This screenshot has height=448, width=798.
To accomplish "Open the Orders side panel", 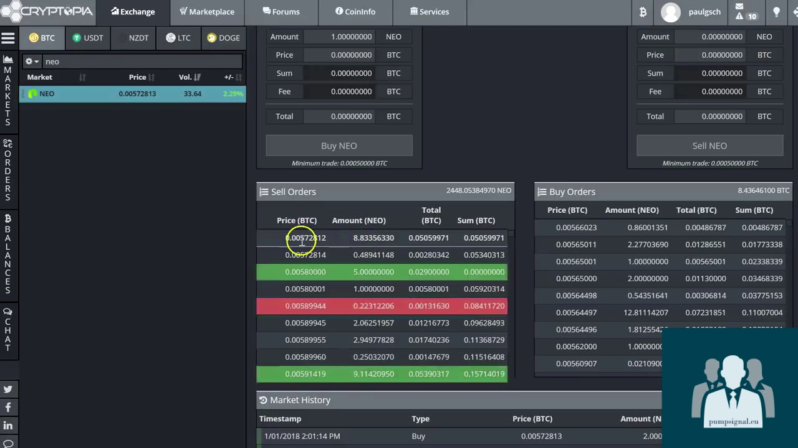I will pos(7,170).
